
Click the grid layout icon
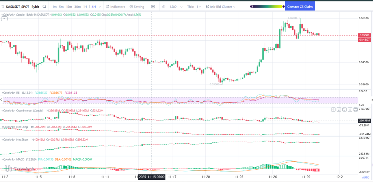(153, 7)
